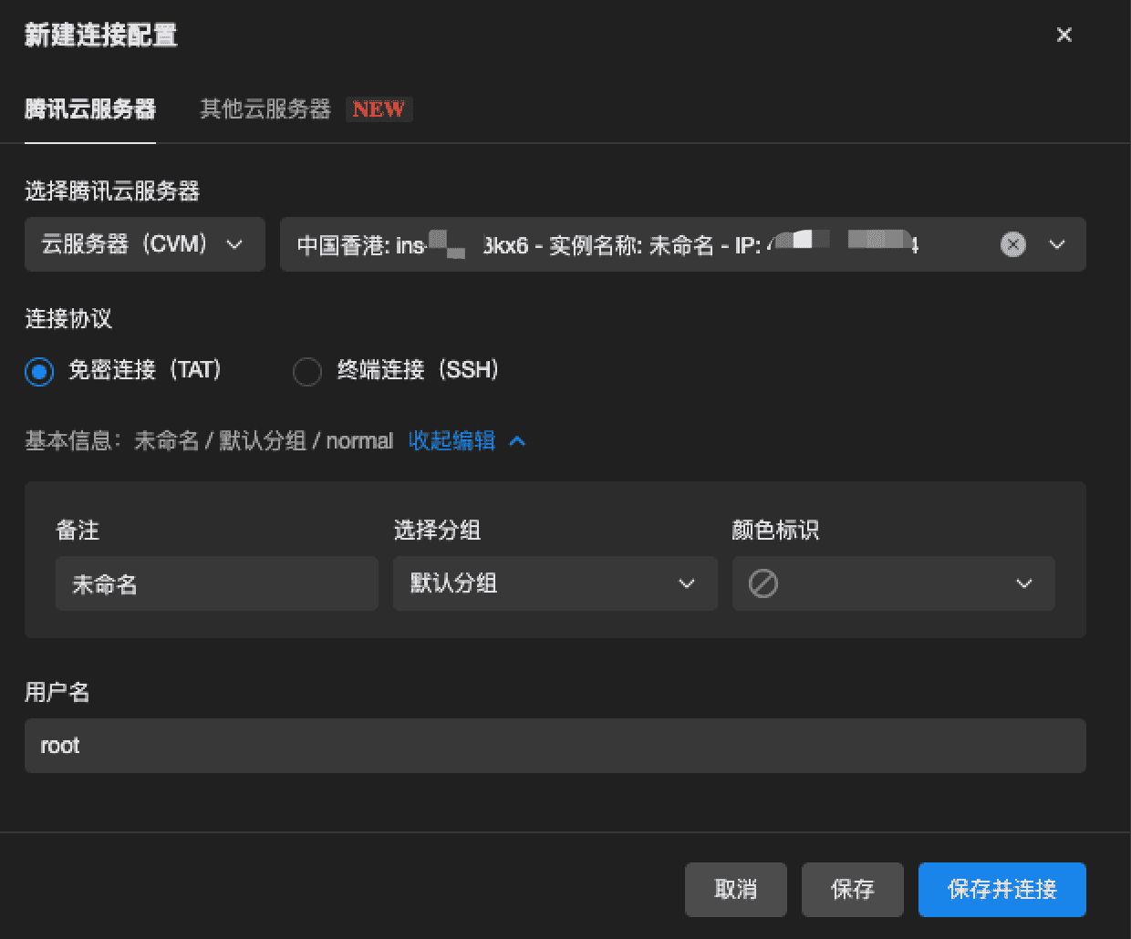Open the 云服务器（CVM）dropdown
Screen dimensions: 1131x939
tap(144, 244)
